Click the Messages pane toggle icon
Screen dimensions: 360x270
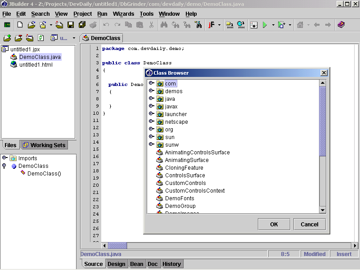click(254, 25)
